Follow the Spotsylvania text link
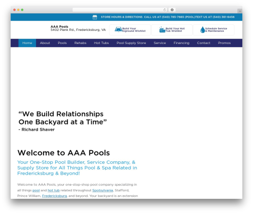Image resolution: width=253 pixels, height=214 pixels. (103, 190)
